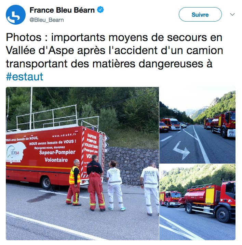
Task: Open the large photo of the red SDIS64 truck
Action: coord(82,164)
